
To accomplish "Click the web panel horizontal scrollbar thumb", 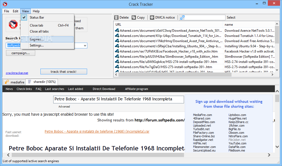I will 98,155.
